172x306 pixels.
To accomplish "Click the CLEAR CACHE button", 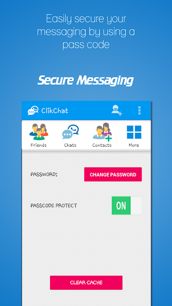I will click(86, 283).
